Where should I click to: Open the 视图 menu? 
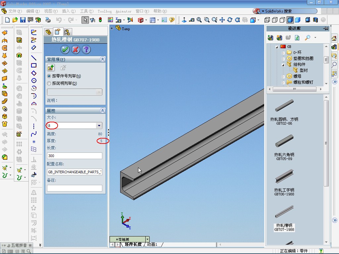[x=51, y=11]
